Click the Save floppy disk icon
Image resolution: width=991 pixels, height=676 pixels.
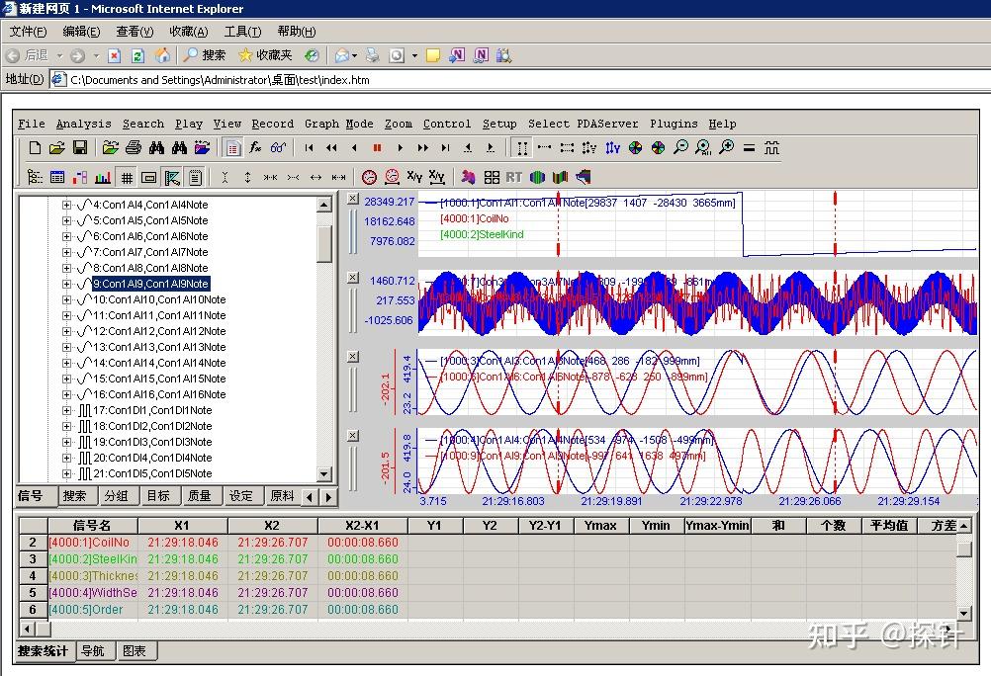[80, 148]
